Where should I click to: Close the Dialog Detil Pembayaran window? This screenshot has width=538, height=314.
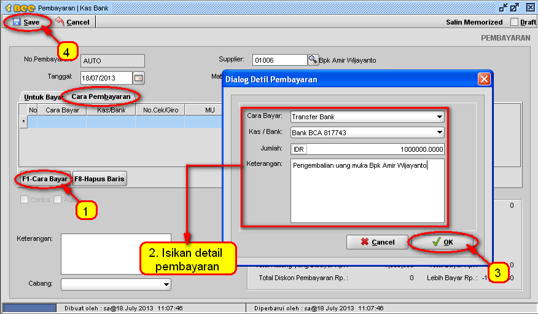pos(484,79)
